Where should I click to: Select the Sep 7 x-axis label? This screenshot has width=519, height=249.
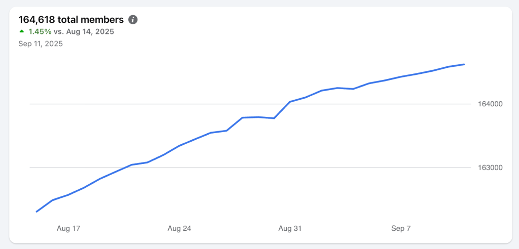(401, 229)
